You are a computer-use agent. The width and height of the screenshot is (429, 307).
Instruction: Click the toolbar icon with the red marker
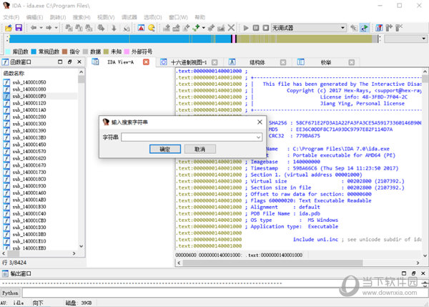coord(379,28)
